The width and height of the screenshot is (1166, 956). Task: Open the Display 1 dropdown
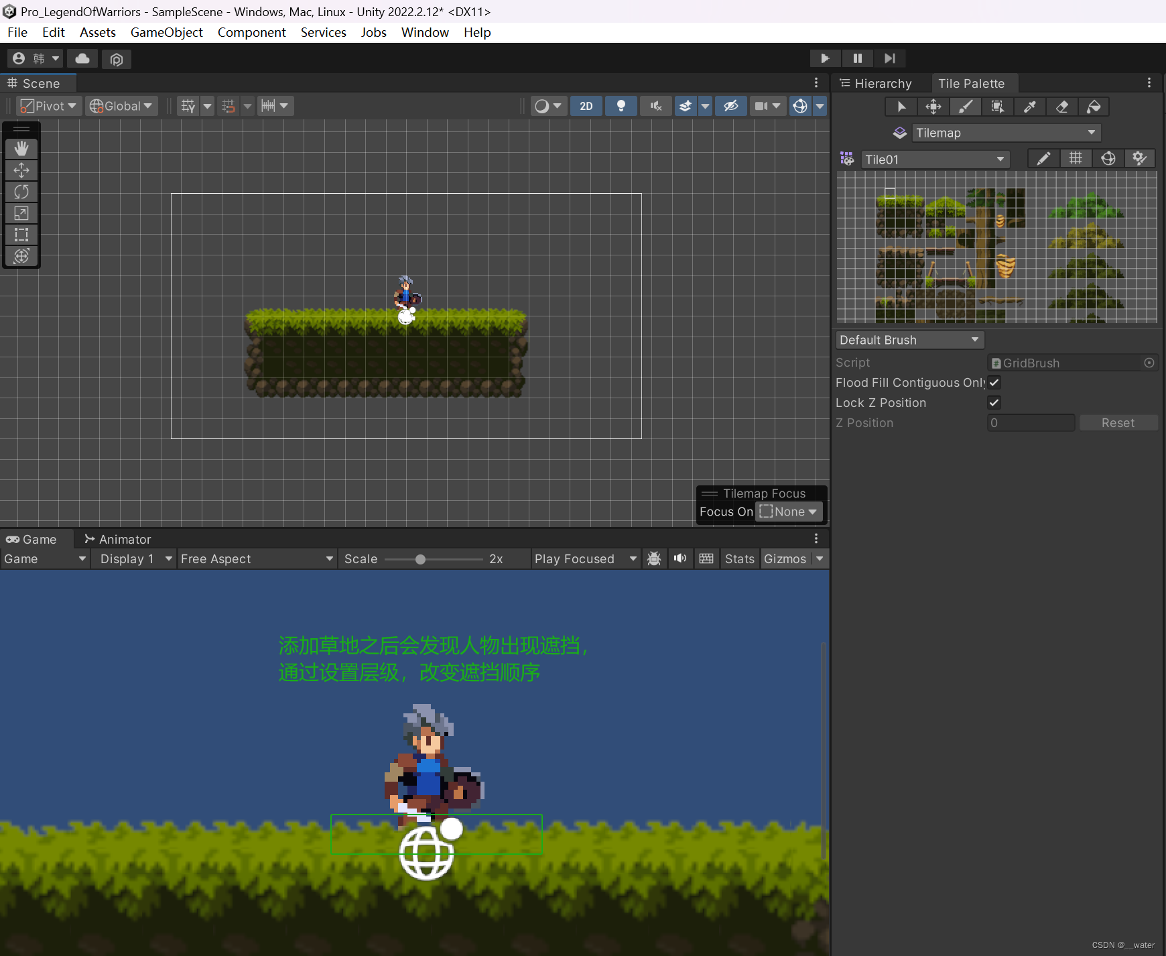(135, 559)
